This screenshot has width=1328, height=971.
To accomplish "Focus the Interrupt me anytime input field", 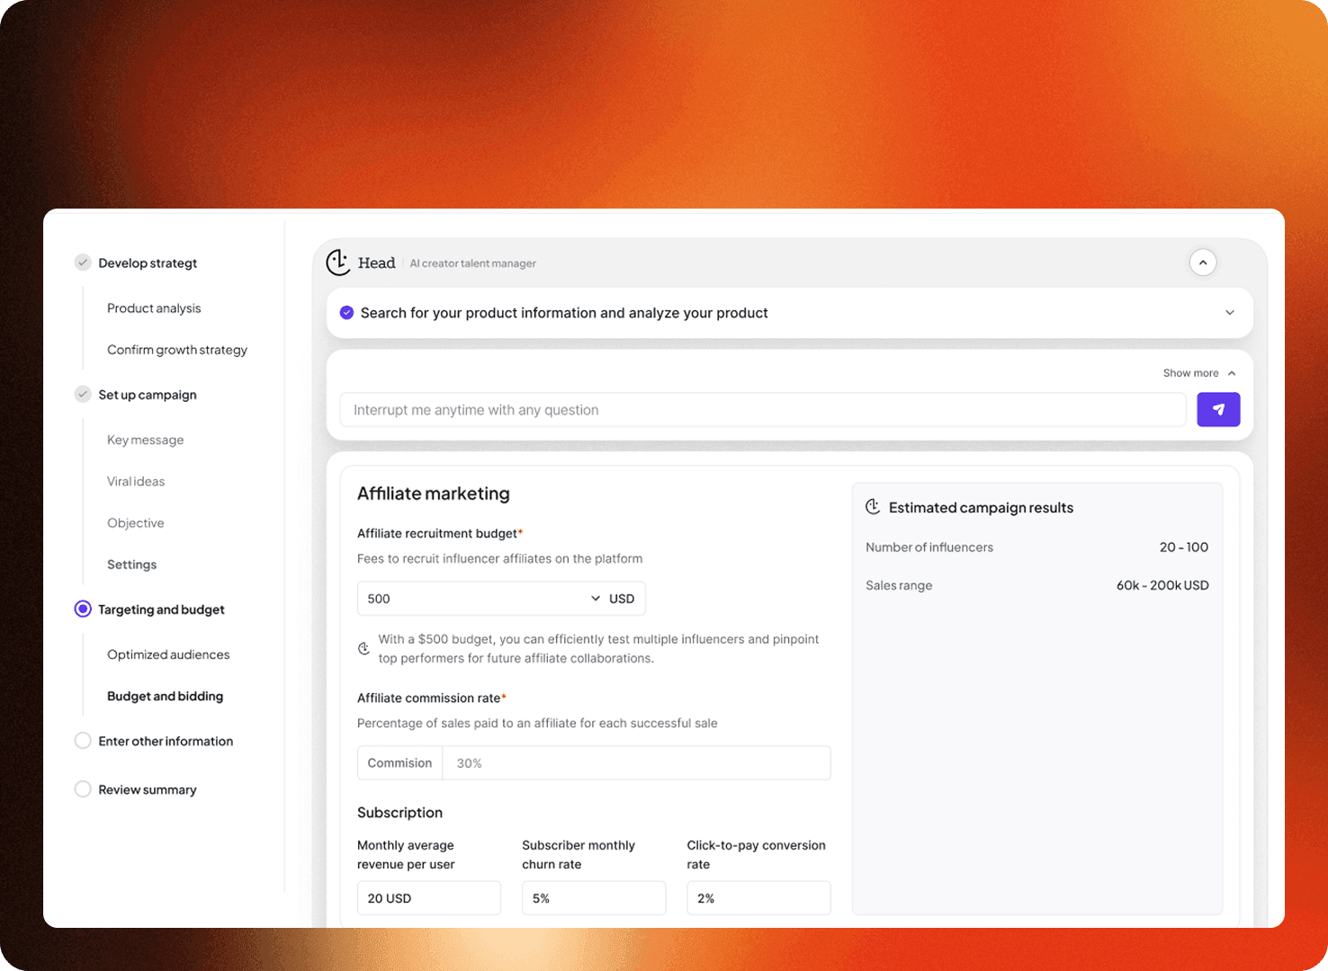I will [x=763, y=410].
